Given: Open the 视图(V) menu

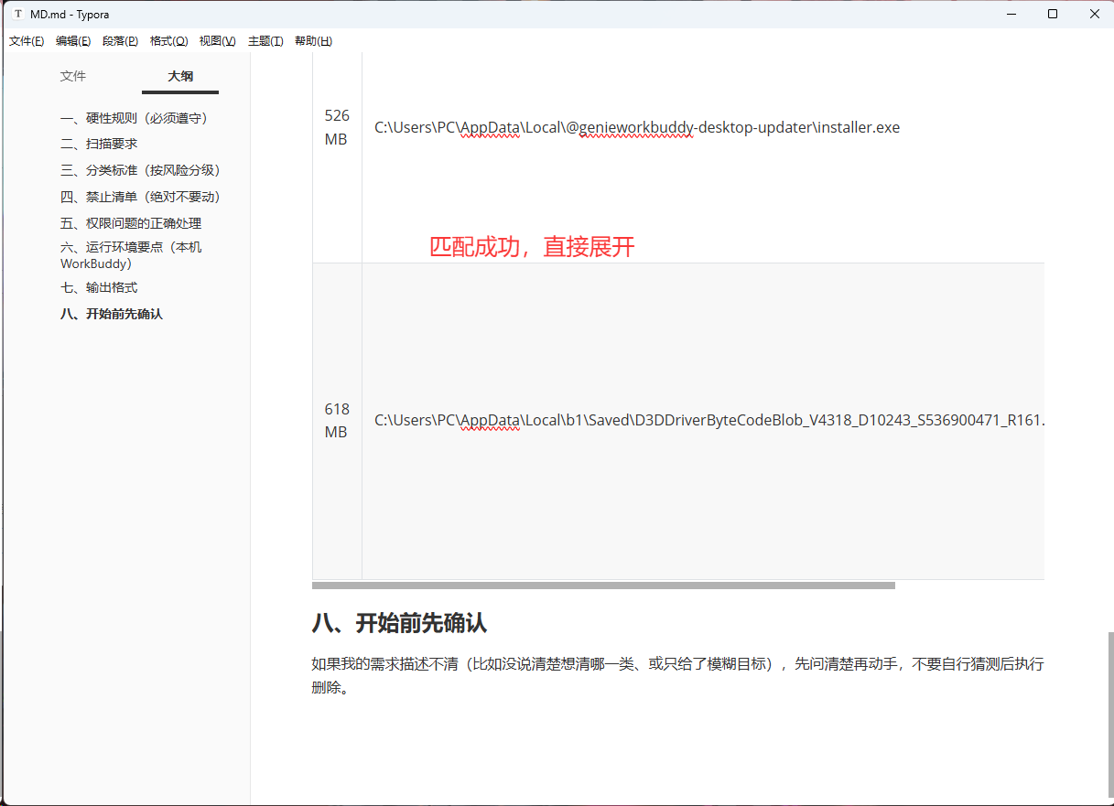Looking at the screenshot, I should [x=218, y=41].
